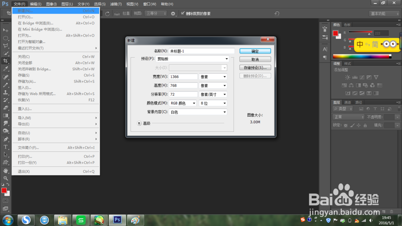Open the resolution units dropdown
This screenshot has height=226, width=402.
click(213, 95)
